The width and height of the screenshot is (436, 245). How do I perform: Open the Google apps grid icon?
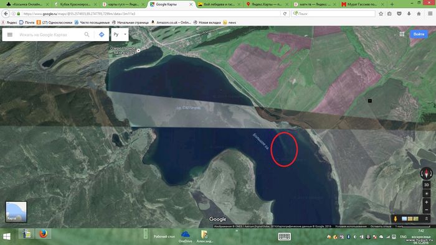pyautogui.click(x=402, y=34)
